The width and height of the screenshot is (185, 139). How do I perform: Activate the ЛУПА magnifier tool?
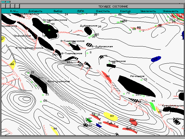coord(81,11)
